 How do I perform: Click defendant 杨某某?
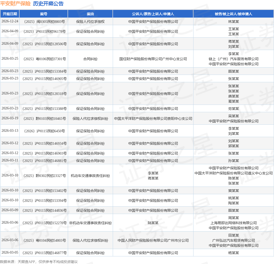(233, 253)
